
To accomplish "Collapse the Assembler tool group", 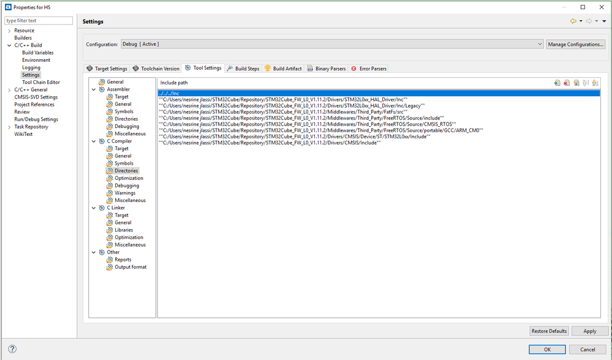I will coord(94,89).
